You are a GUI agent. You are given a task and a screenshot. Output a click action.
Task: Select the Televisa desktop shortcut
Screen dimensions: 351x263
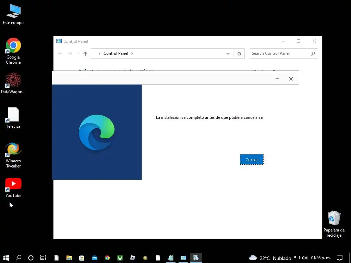coord(13,118)
